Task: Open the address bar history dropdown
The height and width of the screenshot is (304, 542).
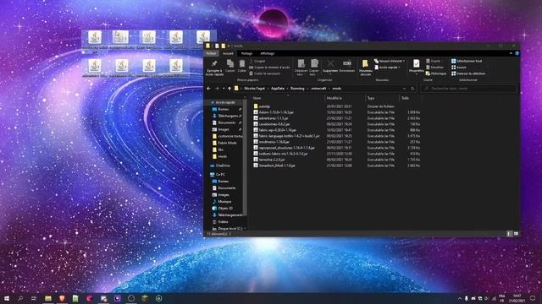Action: (x=404, y=89)
